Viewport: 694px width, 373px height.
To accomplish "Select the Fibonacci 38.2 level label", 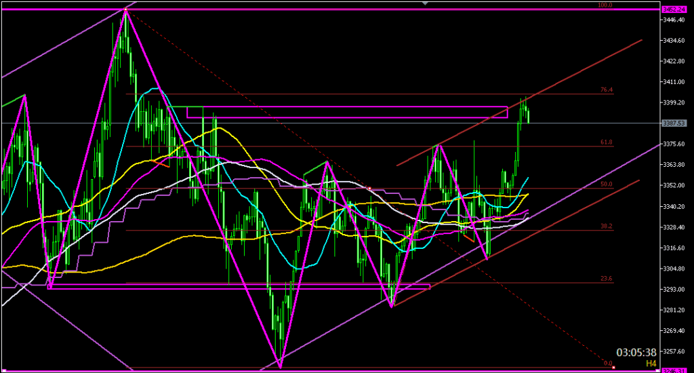I will (x=607, y=227).
